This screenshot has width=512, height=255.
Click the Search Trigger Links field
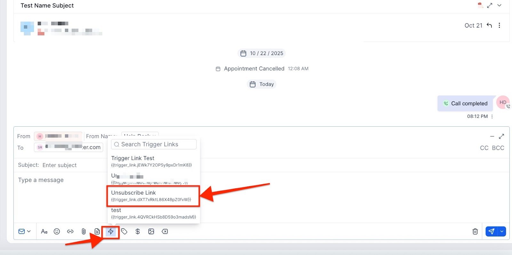pyautogui.click(x=154, y=144)
